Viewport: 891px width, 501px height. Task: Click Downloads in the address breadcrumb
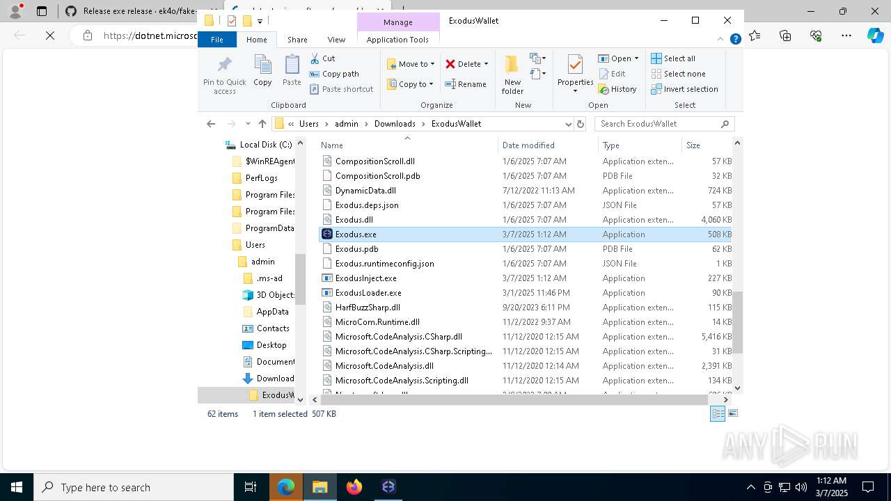coord(395,124)
